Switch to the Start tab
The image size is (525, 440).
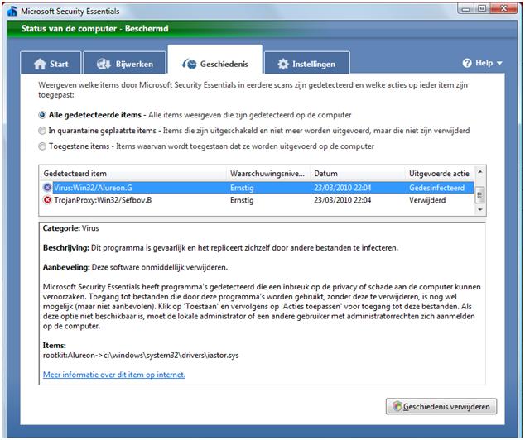[51, 63]
